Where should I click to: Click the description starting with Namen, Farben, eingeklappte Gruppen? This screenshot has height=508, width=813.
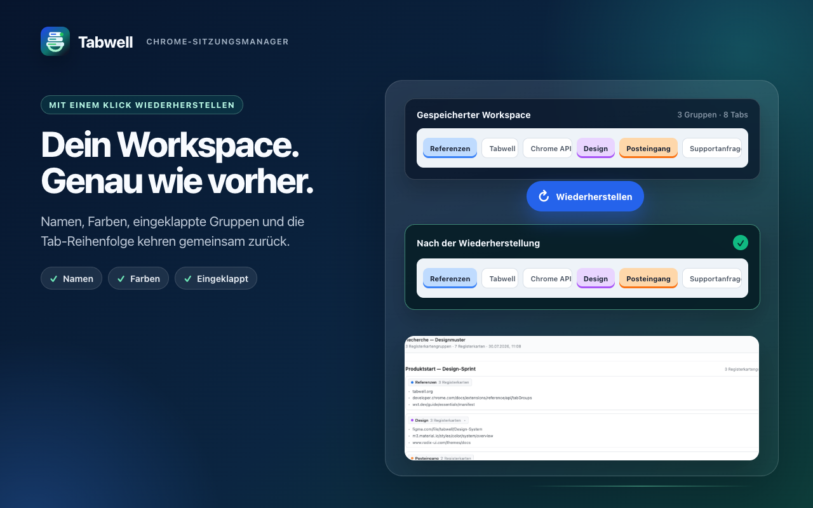click(x=173, y=232)
